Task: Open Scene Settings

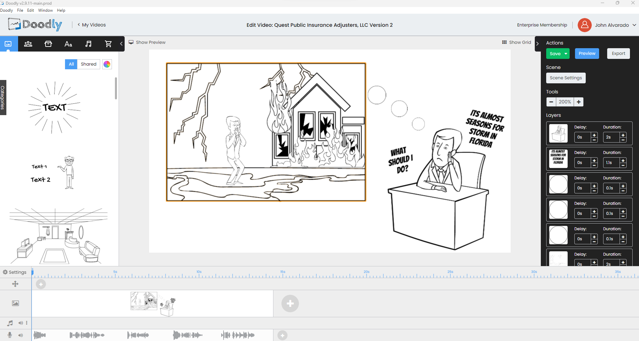Action: [566, 78]
